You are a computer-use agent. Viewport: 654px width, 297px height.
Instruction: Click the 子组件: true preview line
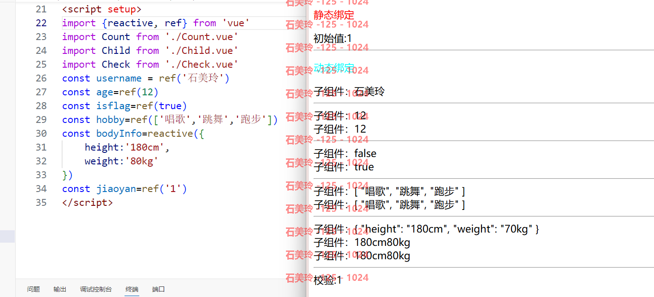coord(344,167)
